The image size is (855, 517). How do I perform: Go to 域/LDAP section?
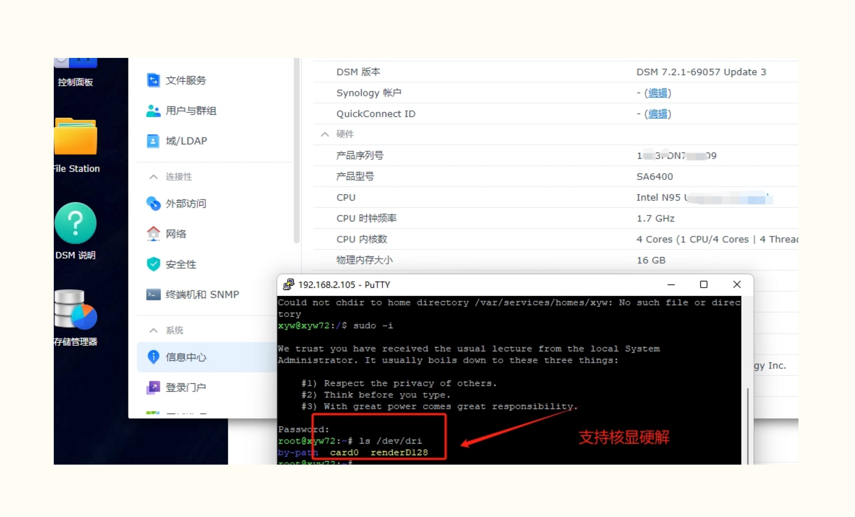[x=186, y=141]
